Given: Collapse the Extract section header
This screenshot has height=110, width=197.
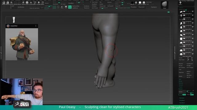Looking at the screenshot, I should pos(181,89).
